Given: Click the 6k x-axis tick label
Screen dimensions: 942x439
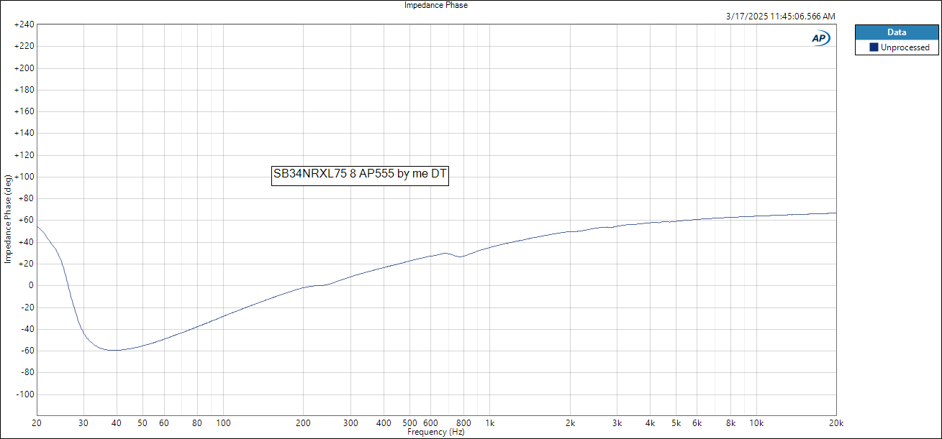Looking at the screenshot, I should (x=697, y=423).
